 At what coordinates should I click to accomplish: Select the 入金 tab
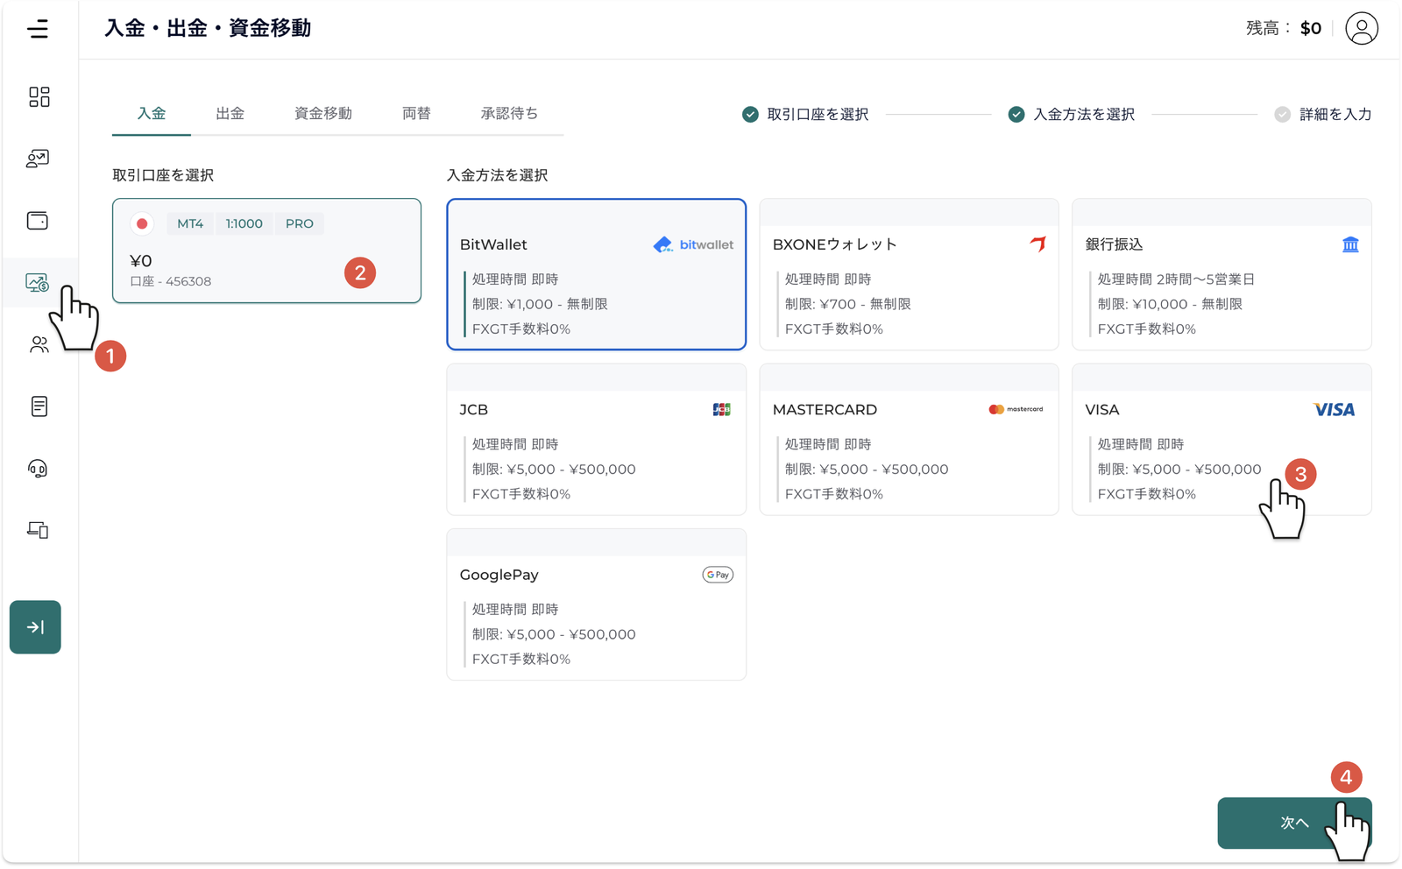pos(152,114)
